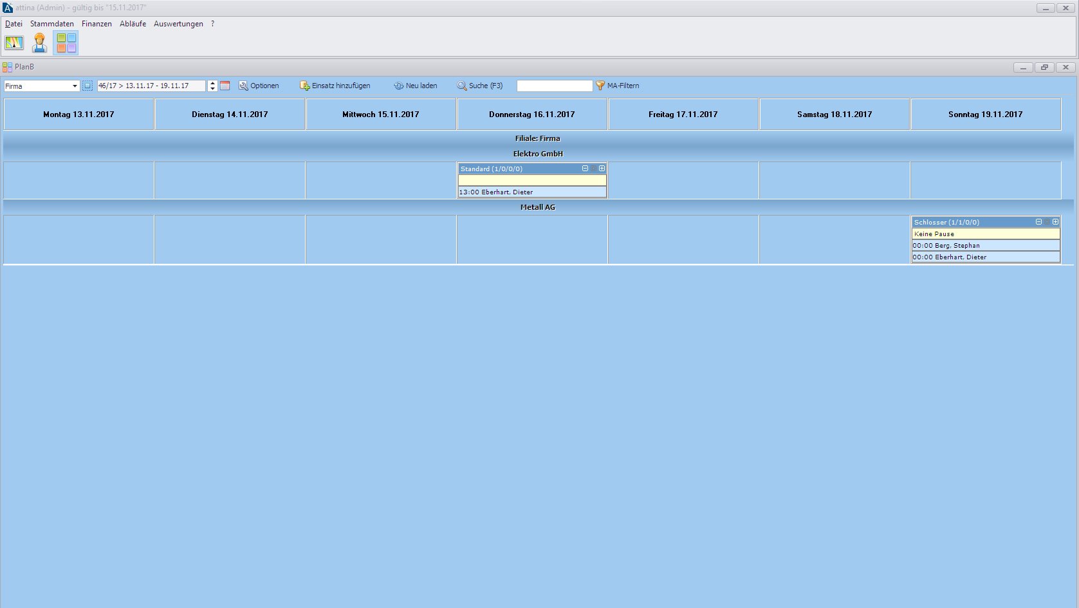Select the Donnerstag 16.11.2017 column header
The height and width of the screenshot is (608, 1079).
532,115
